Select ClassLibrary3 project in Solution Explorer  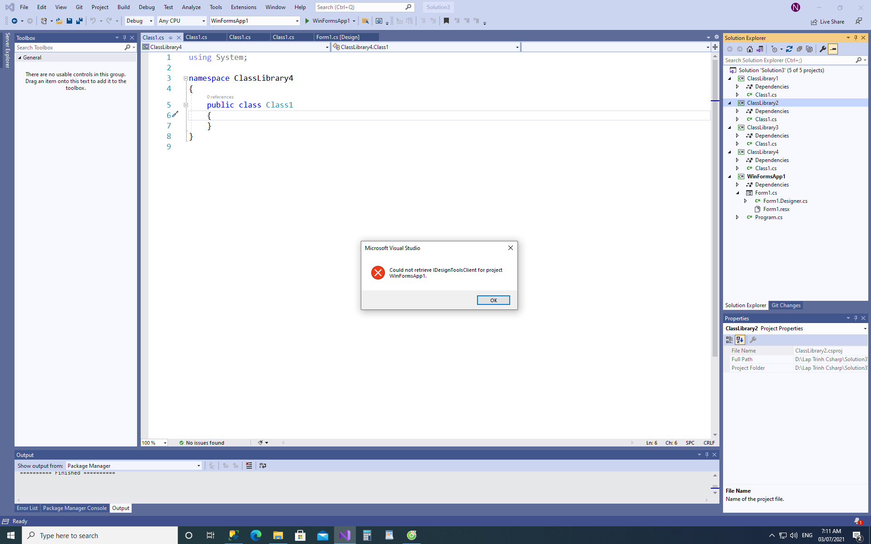(x=763, y=127)
